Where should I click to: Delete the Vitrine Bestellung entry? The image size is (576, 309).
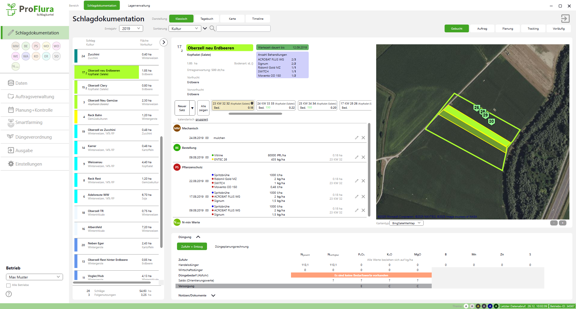coord(363,157)
